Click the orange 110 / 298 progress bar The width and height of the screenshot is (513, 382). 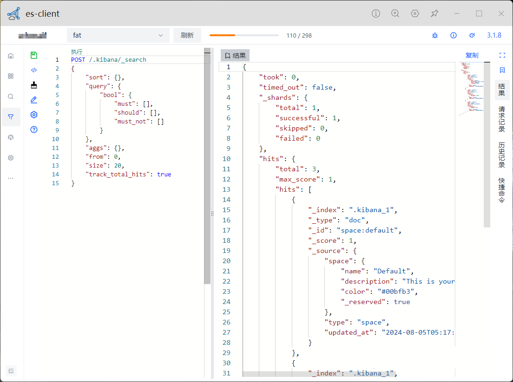pos(244,35)
